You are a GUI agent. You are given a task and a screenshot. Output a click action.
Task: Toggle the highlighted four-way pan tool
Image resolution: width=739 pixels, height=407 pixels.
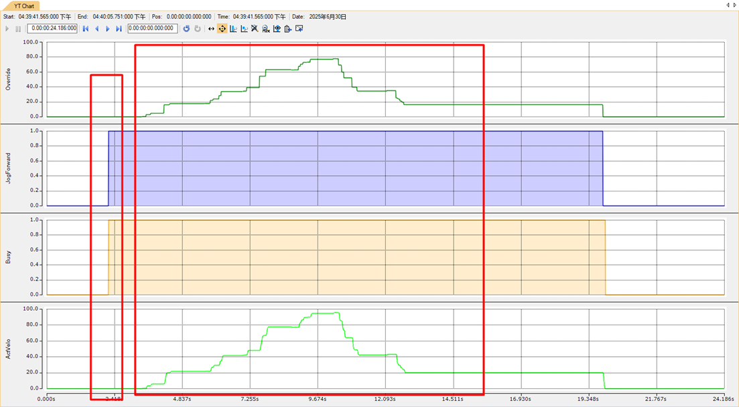(x=222, y=29)
